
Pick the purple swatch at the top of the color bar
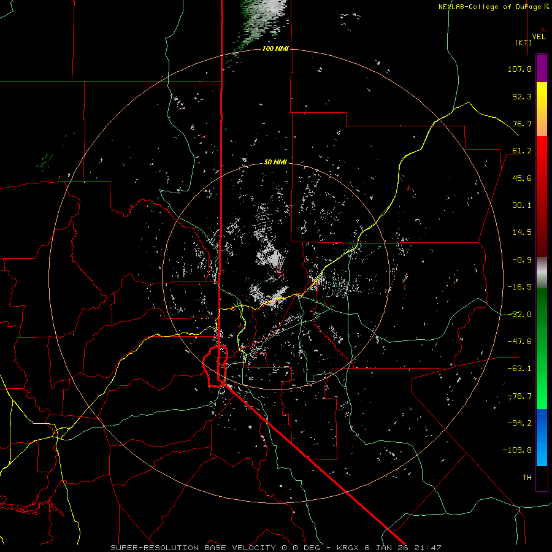coord(542,68)
